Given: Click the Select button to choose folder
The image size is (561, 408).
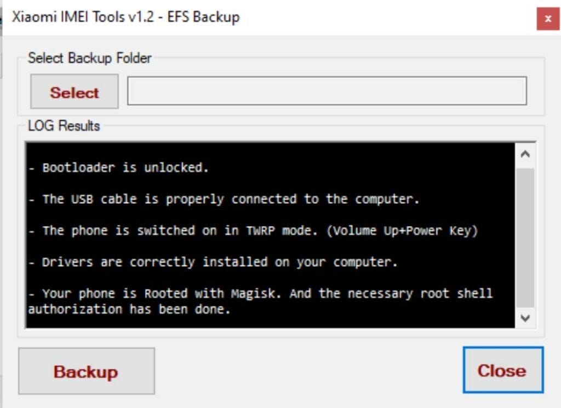Looking at the screenshot, I should [73, 92].
